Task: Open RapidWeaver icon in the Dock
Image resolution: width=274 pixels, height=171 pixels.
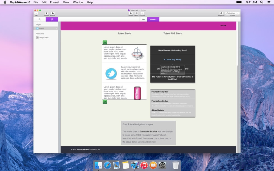Action: pyautogui.click(x=135, y=165)
